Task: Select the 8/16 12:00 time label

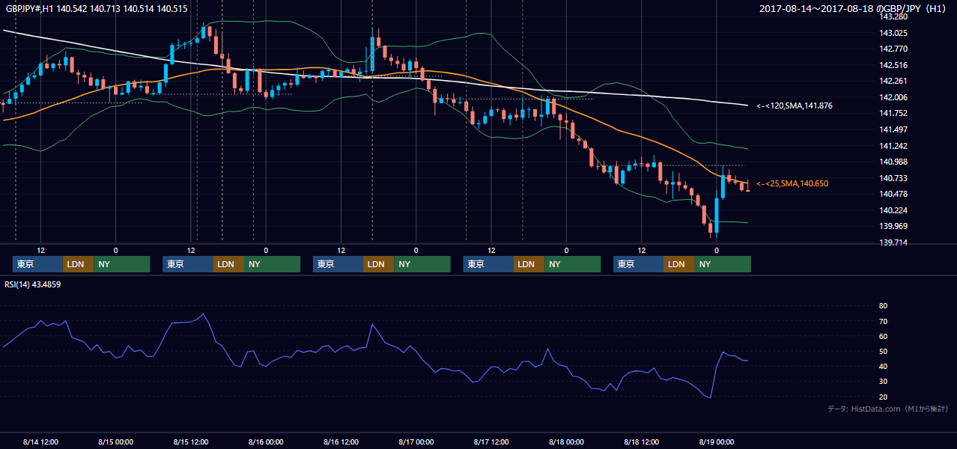Action: (341, 442)
